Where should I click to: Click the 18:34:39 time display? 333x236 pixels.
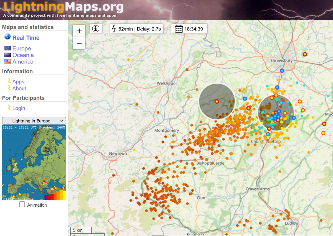click(x=194, y=29)
